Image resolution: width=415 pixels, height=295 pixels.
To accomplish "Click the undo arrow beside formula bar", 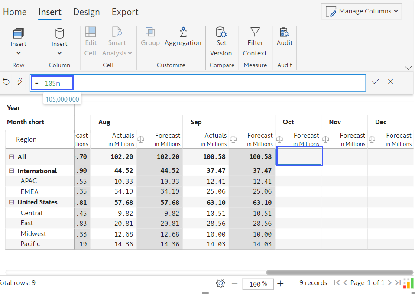I will (x=6, y=82).
